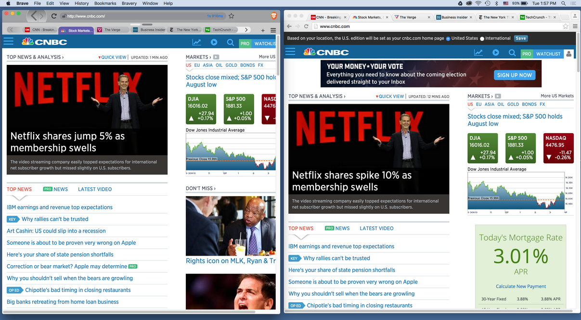This screenshot has width=581, height=320.
Task: Select the International edition radio button
Action: coord(482,38)
